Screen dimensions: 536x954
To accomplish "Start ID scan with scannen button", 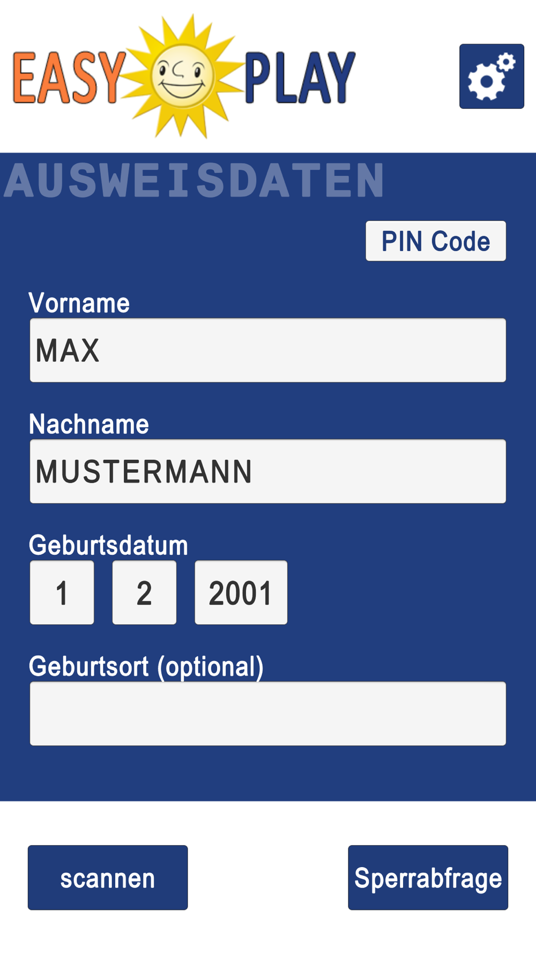I will click(x=108, y=877).
